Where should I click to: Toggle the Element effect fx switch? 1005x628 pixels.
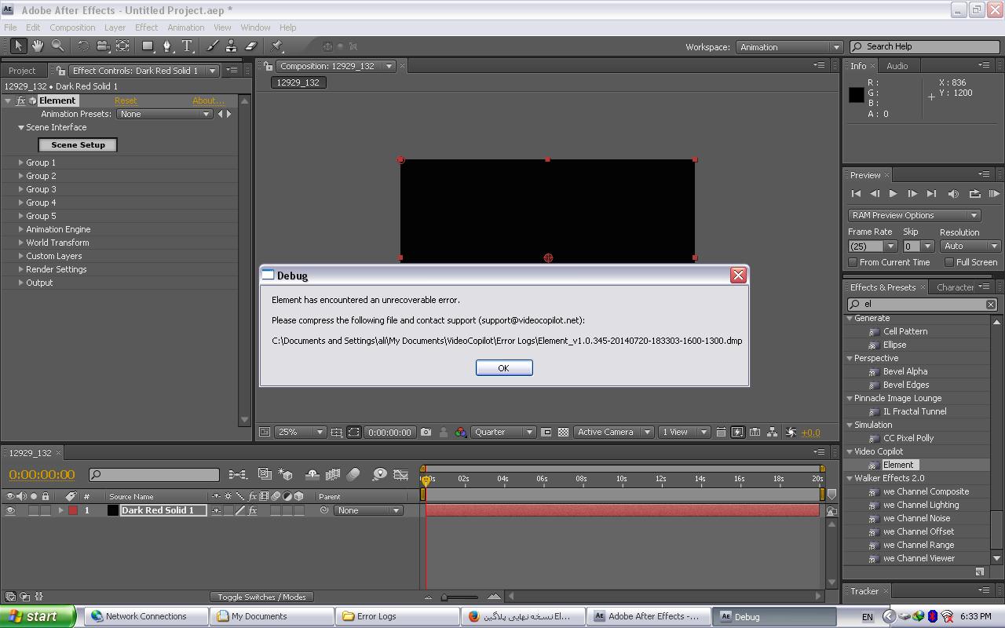21,100
